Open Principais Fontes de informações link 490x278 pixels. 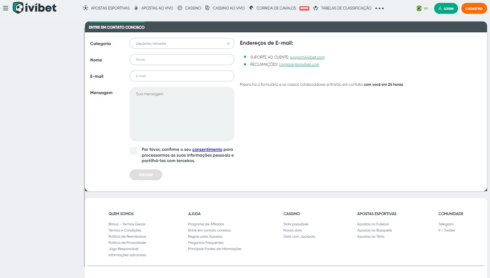[x=215, y=249]
